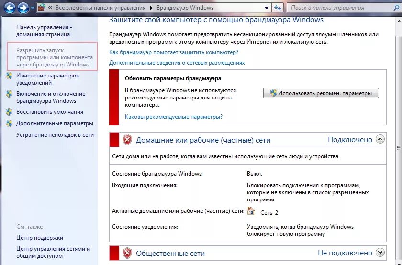Viewport: 402px width, 265px height.
Task: Go forward with the Forward arrow button
Action: (23, 8)
